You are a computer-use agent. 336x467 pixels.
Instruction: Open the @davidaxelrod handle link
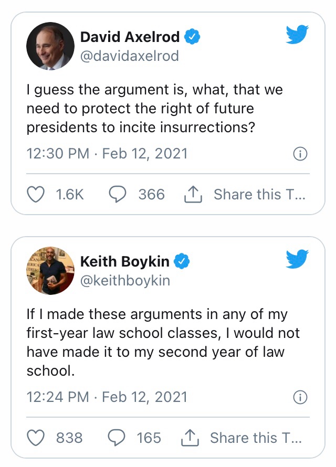pyautogui.click(x=129, y=56)
